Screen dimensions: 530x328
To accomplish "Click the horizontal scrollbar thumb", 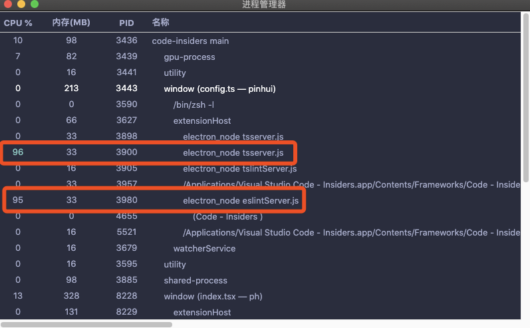I will coord(86,325).
